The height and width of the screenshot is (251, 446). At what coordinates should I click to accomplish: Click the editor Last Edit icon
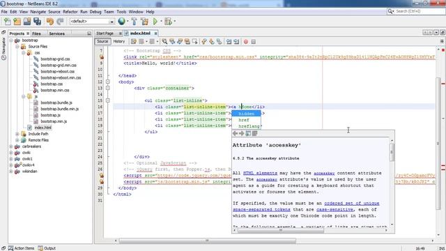pyautogui.click(x=133, y=42)
